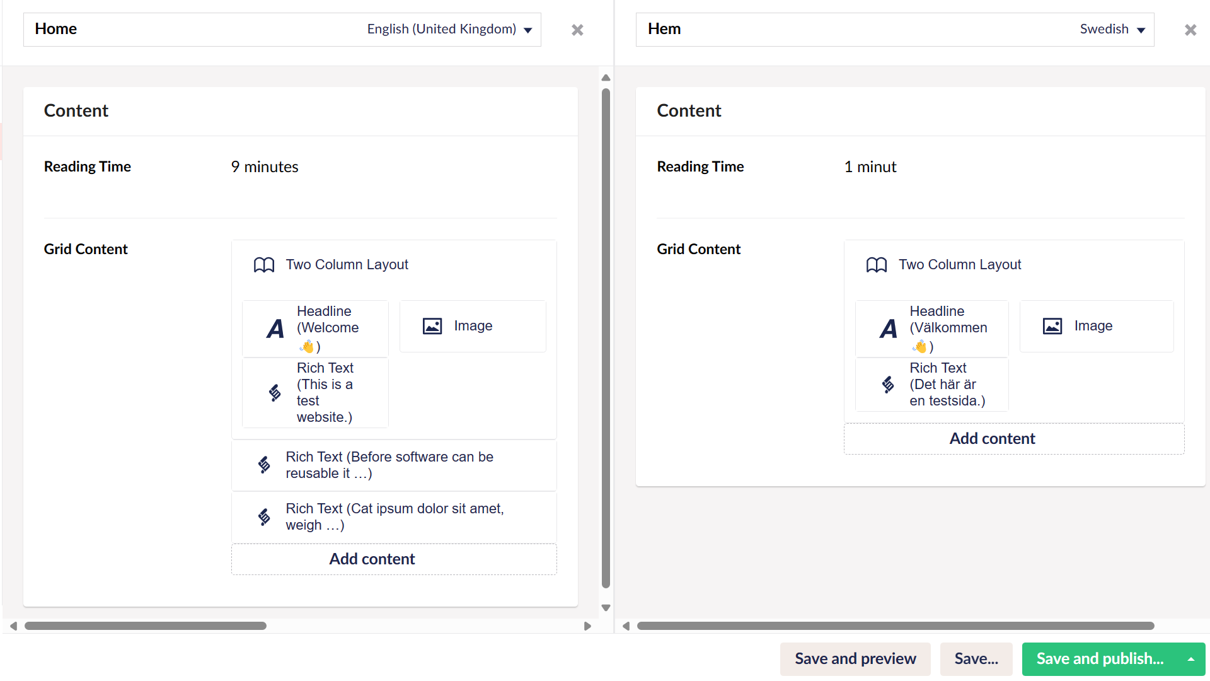The width and height of the screenshot is (1210, 681).
Task: Click Save and preview
Action: [855, 658]
